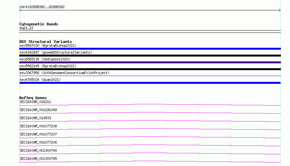
Task: Click the blue bar under nsv5547030
Action: [x=150, y=49]
